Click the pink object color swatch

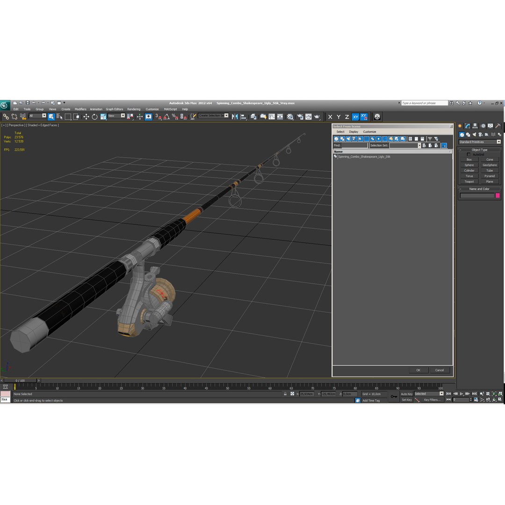click(x=498, y=195)
